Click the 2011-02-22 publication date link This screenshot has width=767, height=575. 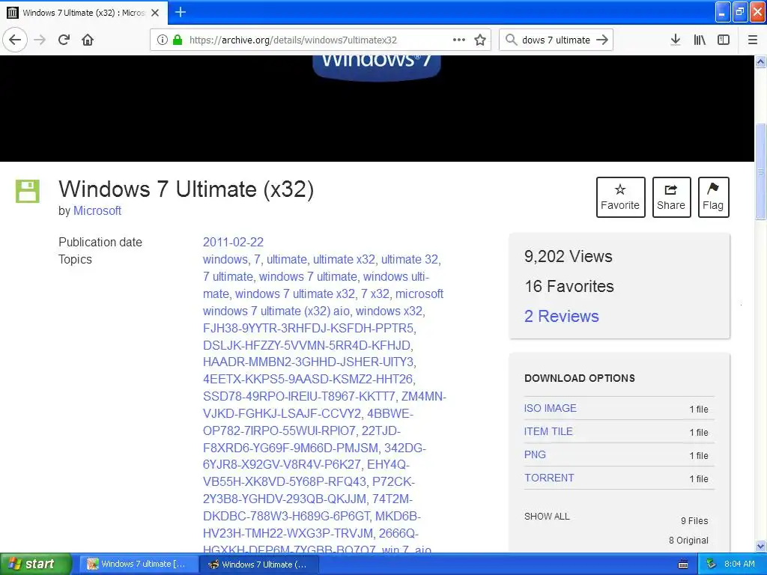pos(234,242)
